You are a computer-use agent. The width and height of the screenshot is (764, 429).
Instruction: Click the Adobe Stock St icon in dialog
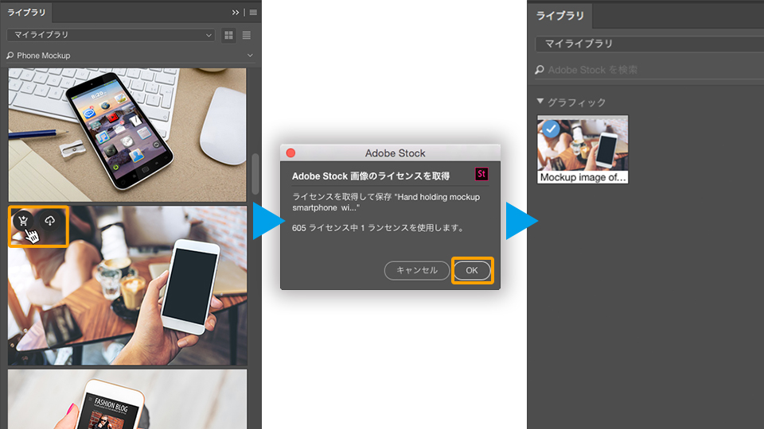(481, 174)
